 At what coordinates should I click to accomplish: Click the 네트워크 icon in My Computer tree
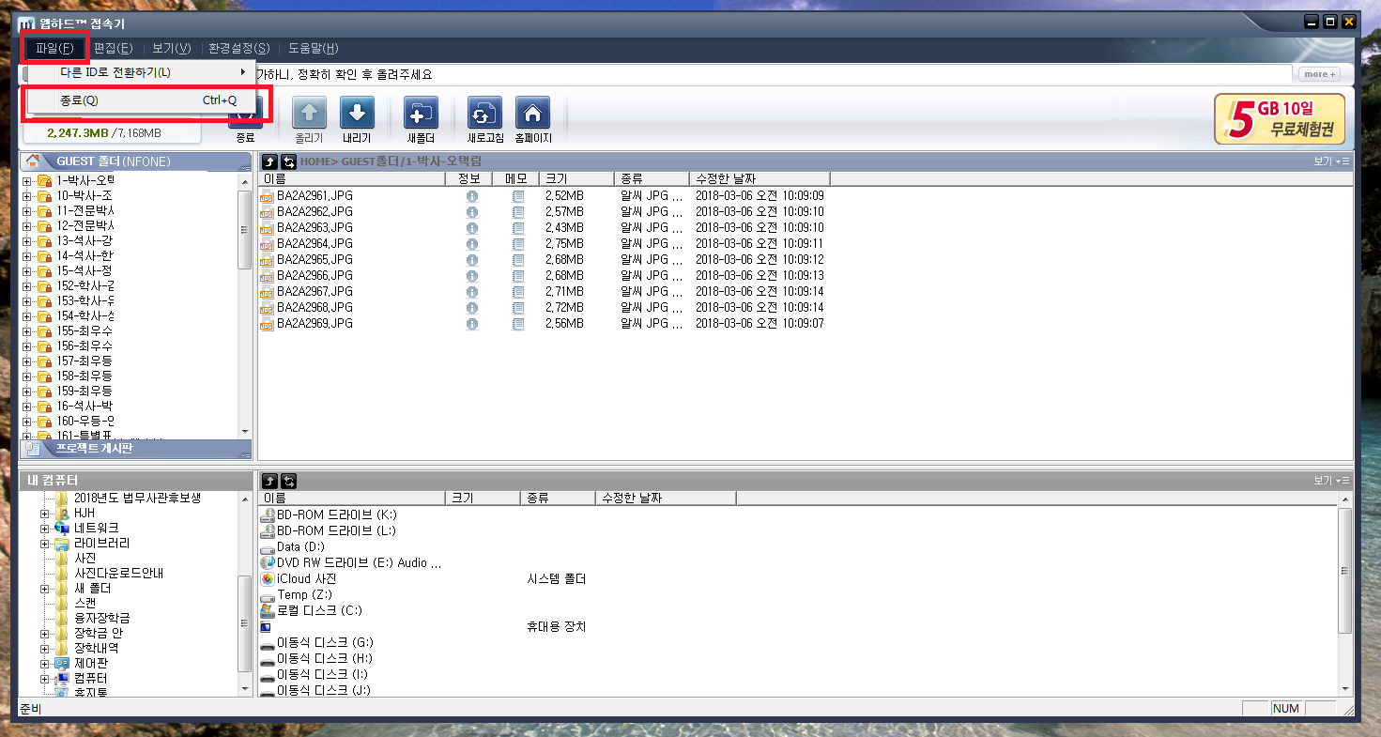(62, 529)
